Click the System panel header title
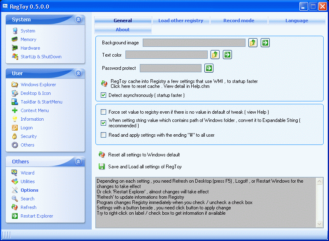 coord(21,19)
